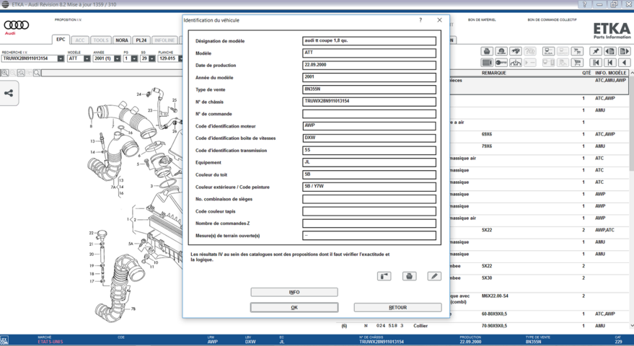
Task: Click BON DE COMMANDE COLLECTIF label
Action: click(x=552, y=19)
